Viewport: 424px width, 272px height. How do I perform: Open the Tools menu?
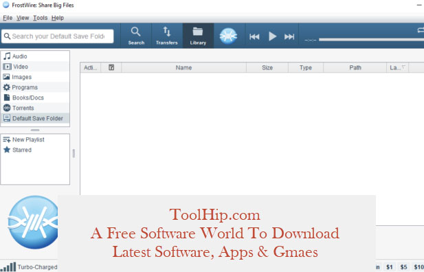click(41, 18)
